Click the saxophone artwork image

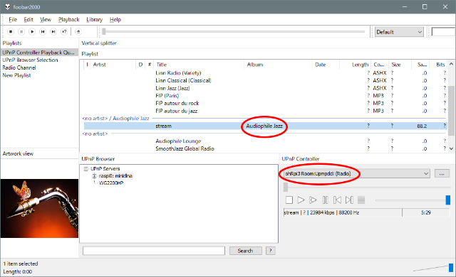pyautogui.click(x=40, y=208)
